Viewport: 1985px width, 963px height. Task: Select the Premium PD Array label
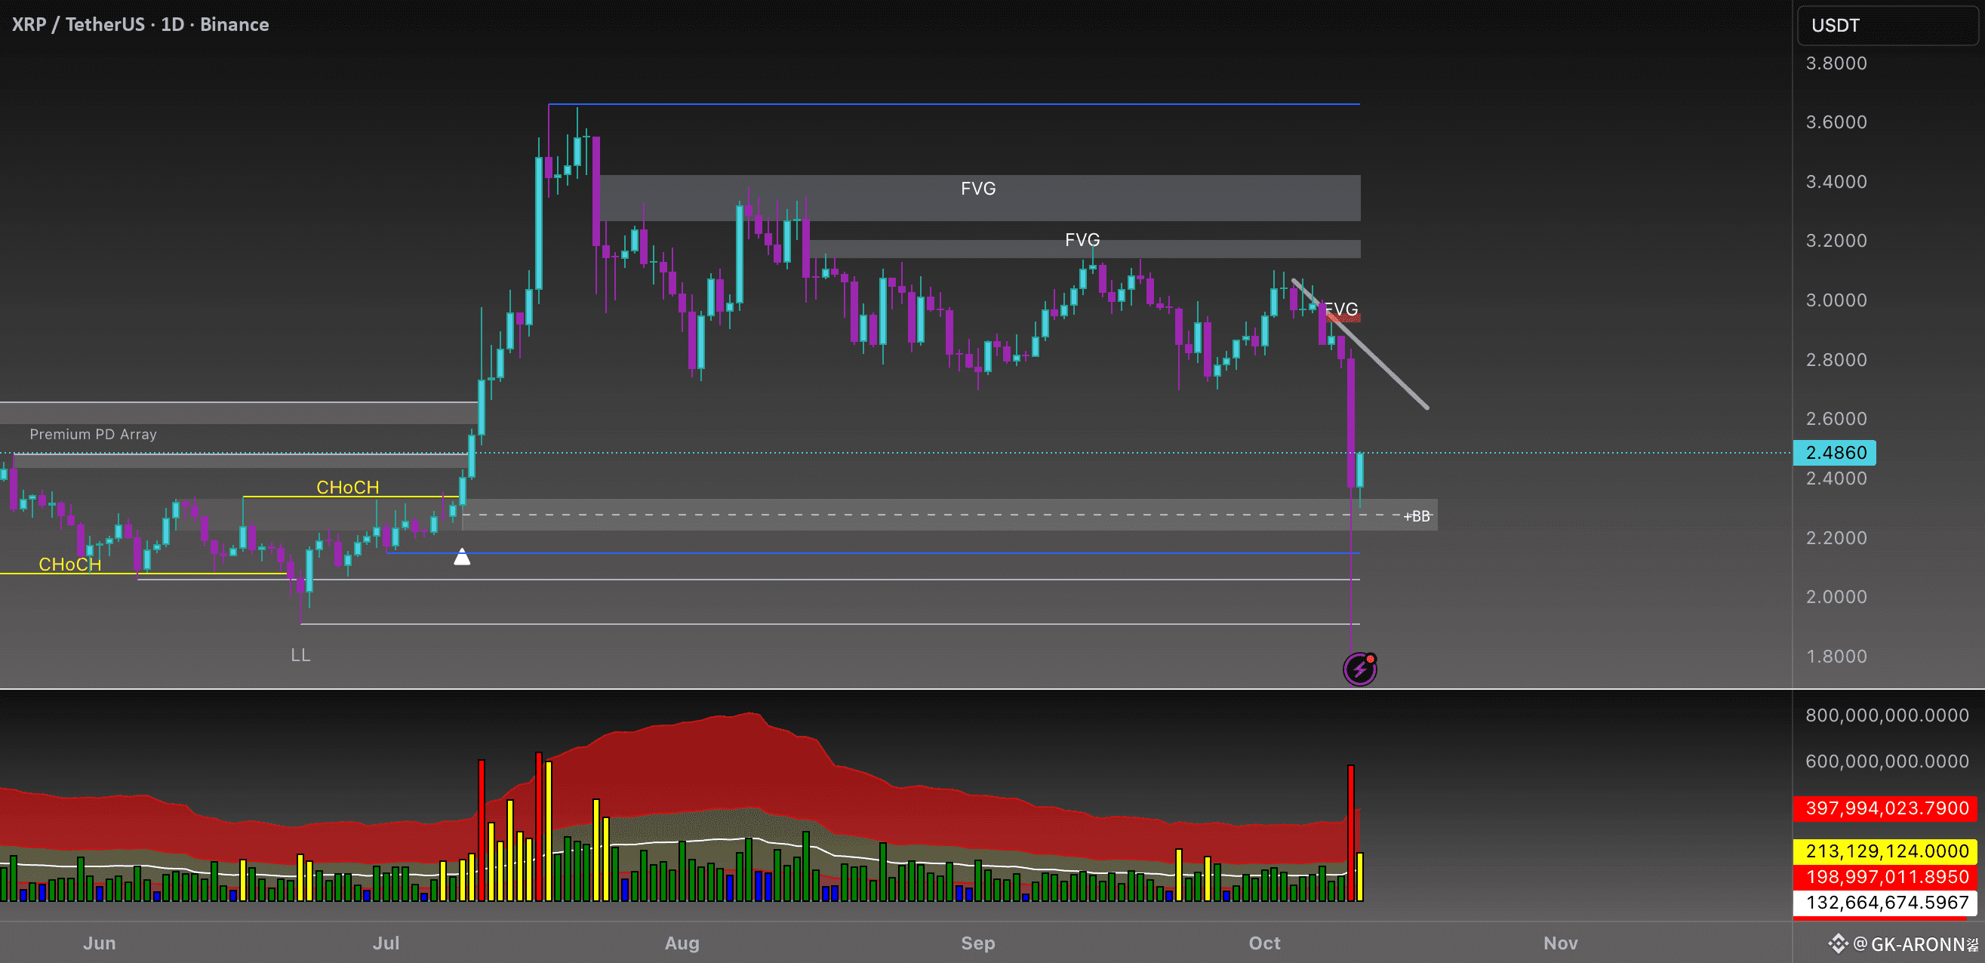pos(94,435)
